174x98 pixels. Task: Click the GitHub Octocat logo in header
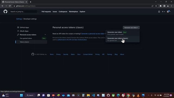5,11
